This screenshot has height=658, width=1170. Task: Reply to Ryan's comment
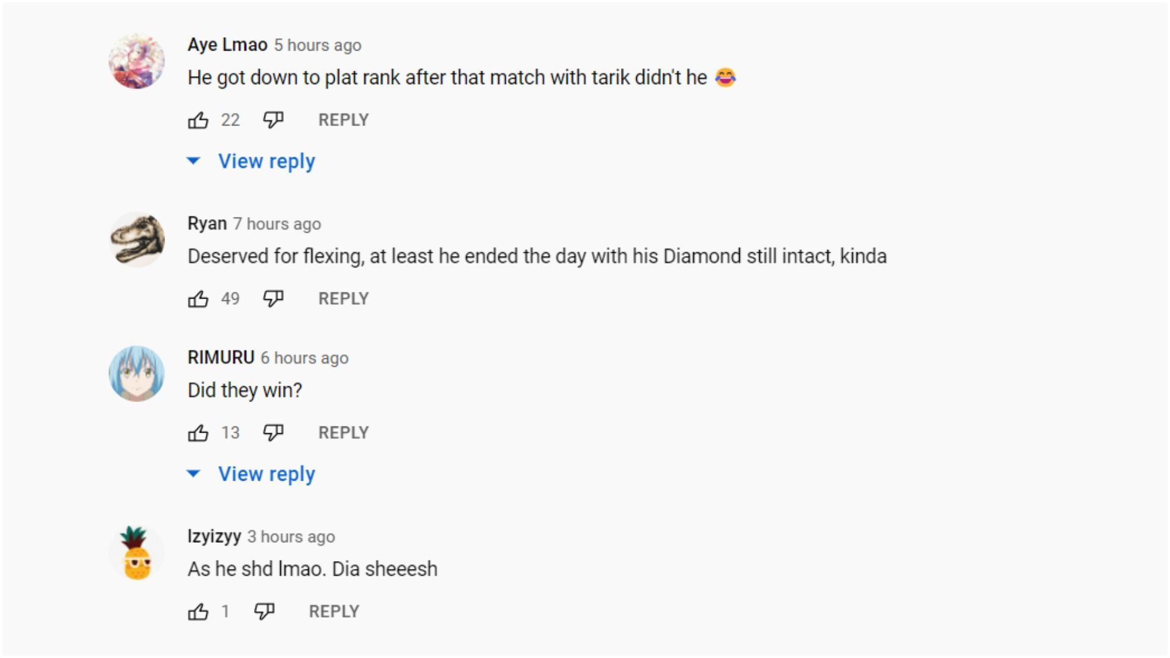click(x=343, y=299)
